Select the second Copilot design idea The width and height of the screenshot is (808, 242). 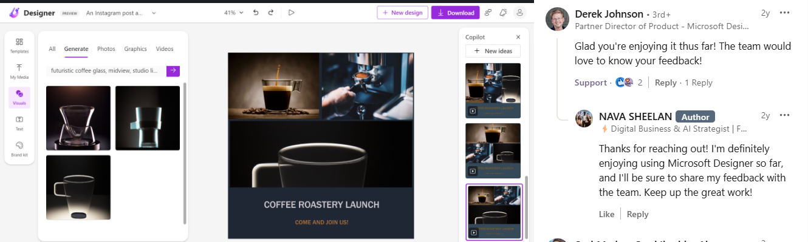coord(493,150)
